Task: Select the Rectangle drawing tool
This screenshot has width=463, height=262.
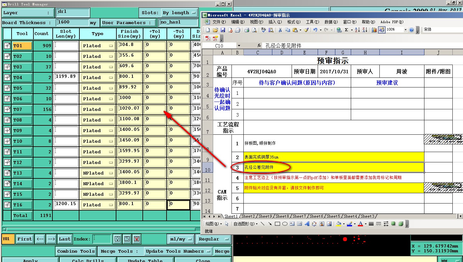Action: 277,224
